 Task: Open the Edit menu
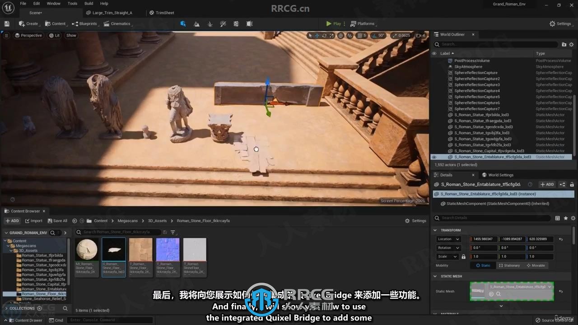37,4
